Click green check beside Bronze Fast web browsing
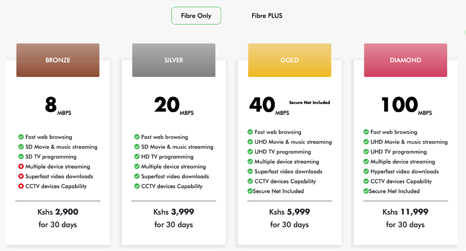 tap(21, 137)
